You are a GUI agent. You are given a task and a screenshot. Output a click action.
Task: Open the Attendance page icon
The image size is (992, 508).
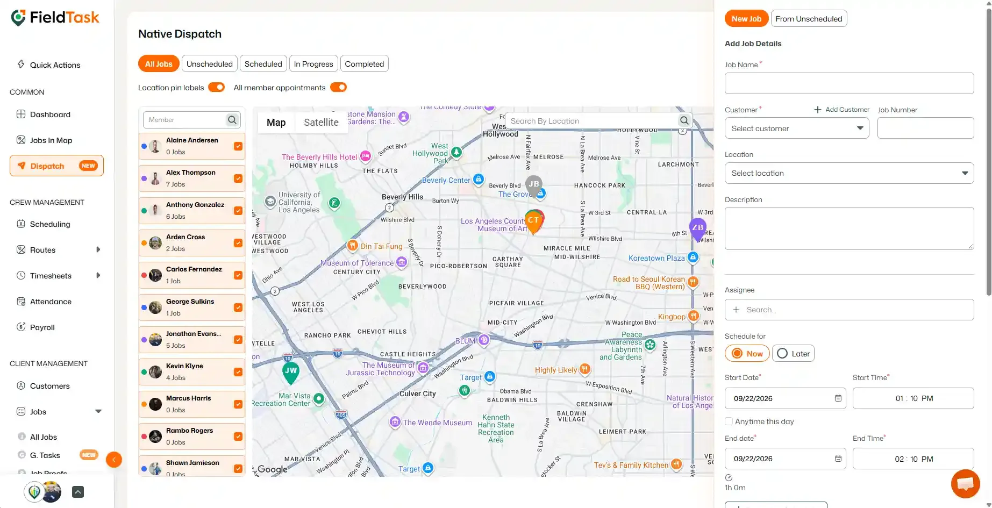(x=21, y=302)
